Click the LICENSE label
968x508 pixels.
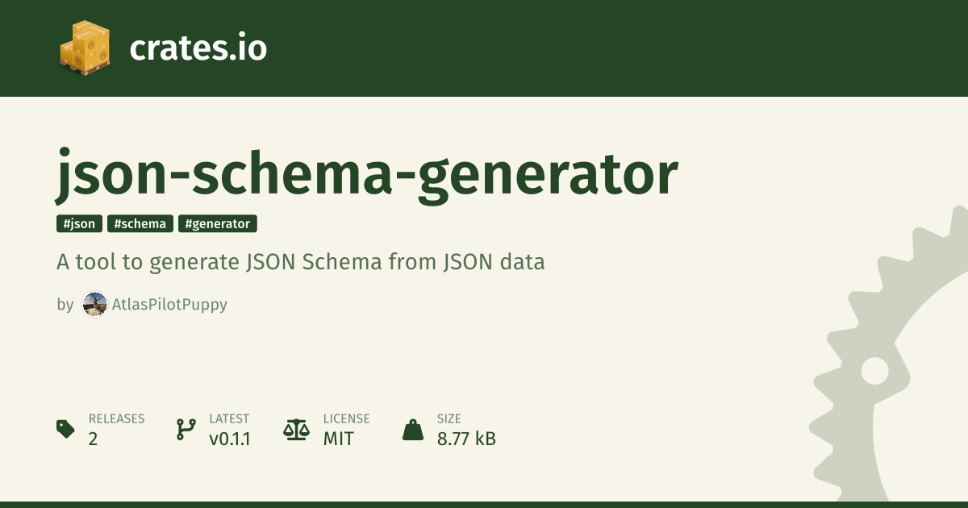346,418
